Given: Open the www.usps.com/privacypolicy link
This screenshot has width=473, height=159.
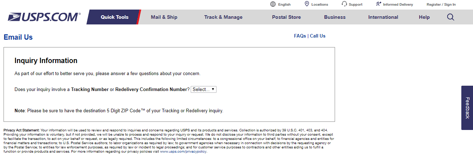Looking at the screenshot, I should coord(183,152).
